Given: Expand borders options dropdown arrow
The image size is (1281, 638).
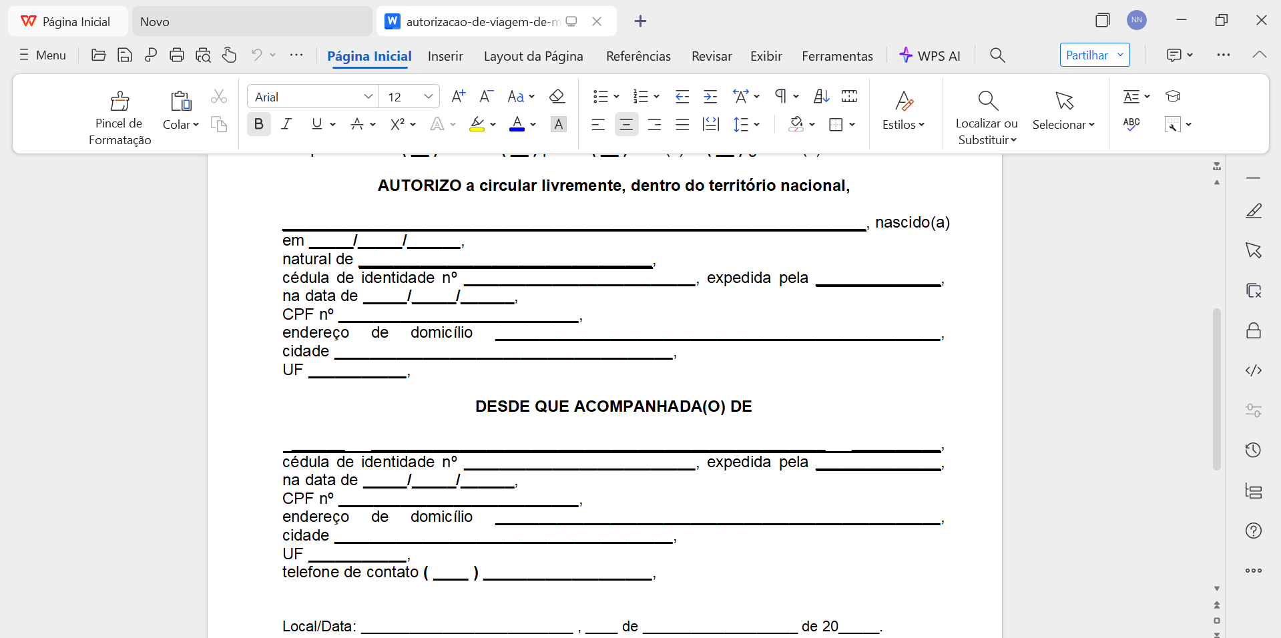Looking at the screenshot, I should [x=852, y=124].
